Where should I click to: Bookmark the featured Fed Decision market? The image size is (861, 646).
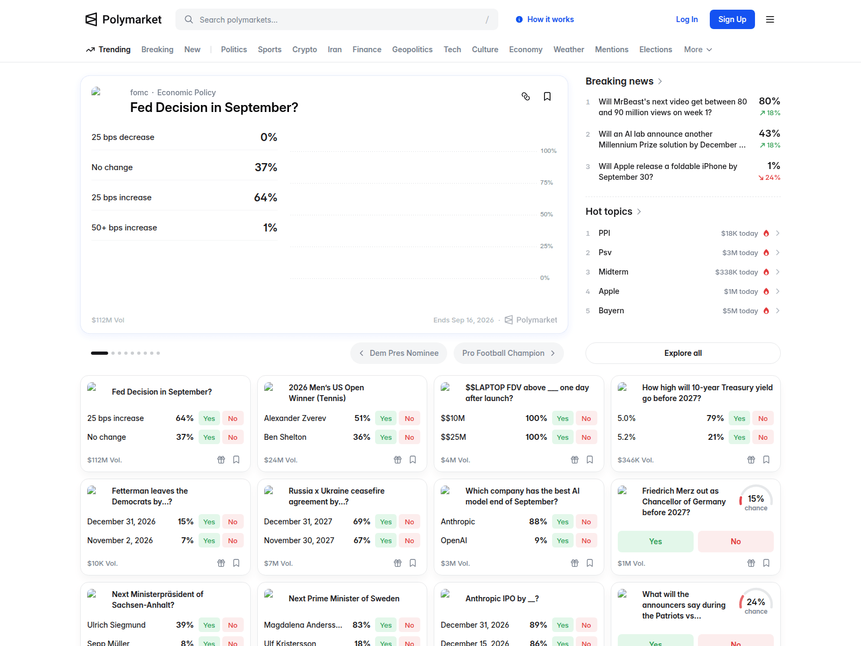547,96
